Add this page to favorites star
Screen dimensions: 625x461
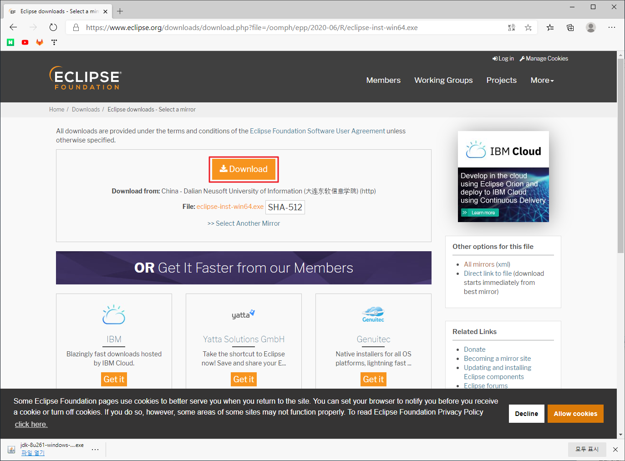528,28
